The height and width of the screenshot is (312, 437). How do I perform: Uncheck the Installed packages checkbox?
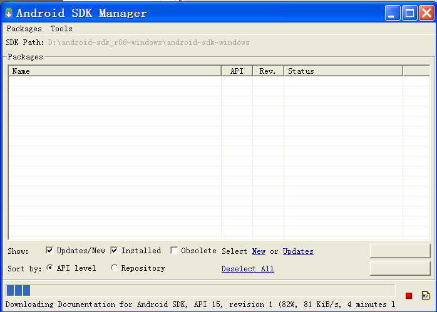115,251
